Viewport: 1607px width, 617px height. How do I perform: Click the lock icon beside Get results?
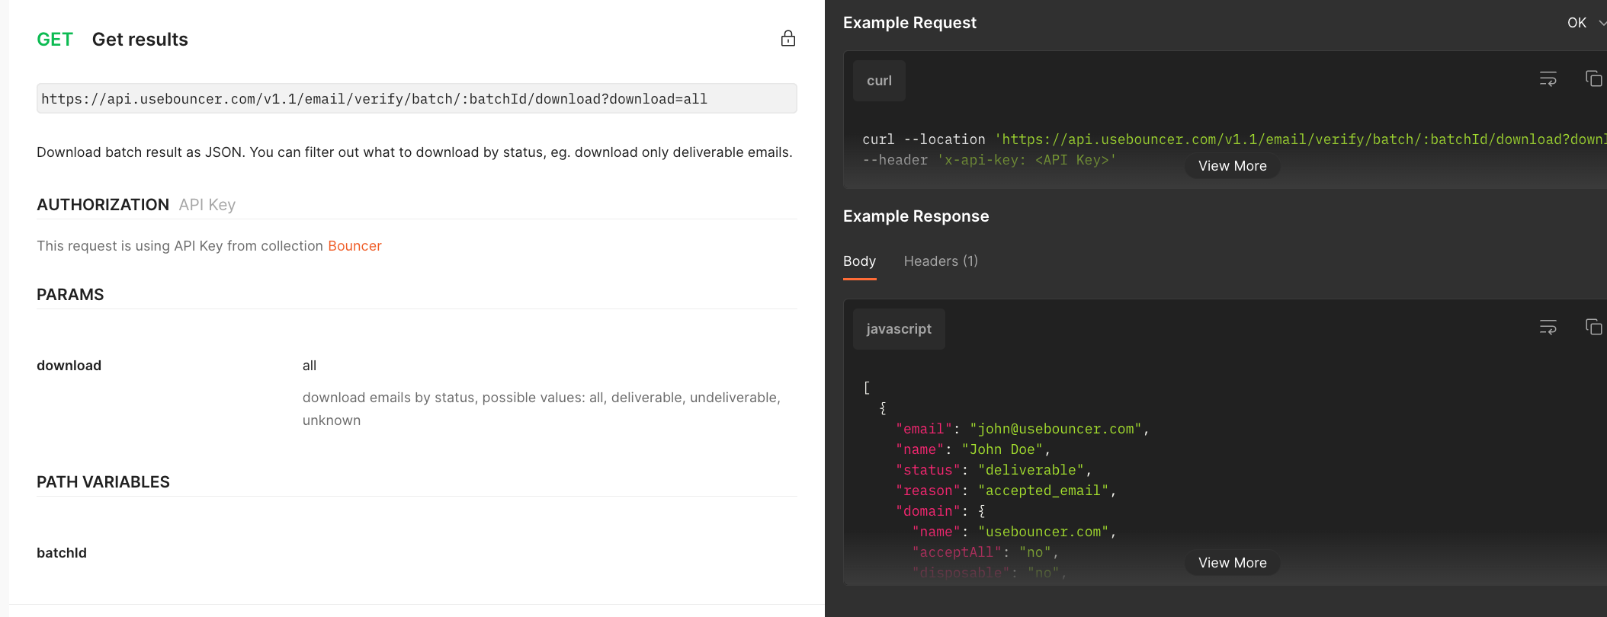click(788, 39)
